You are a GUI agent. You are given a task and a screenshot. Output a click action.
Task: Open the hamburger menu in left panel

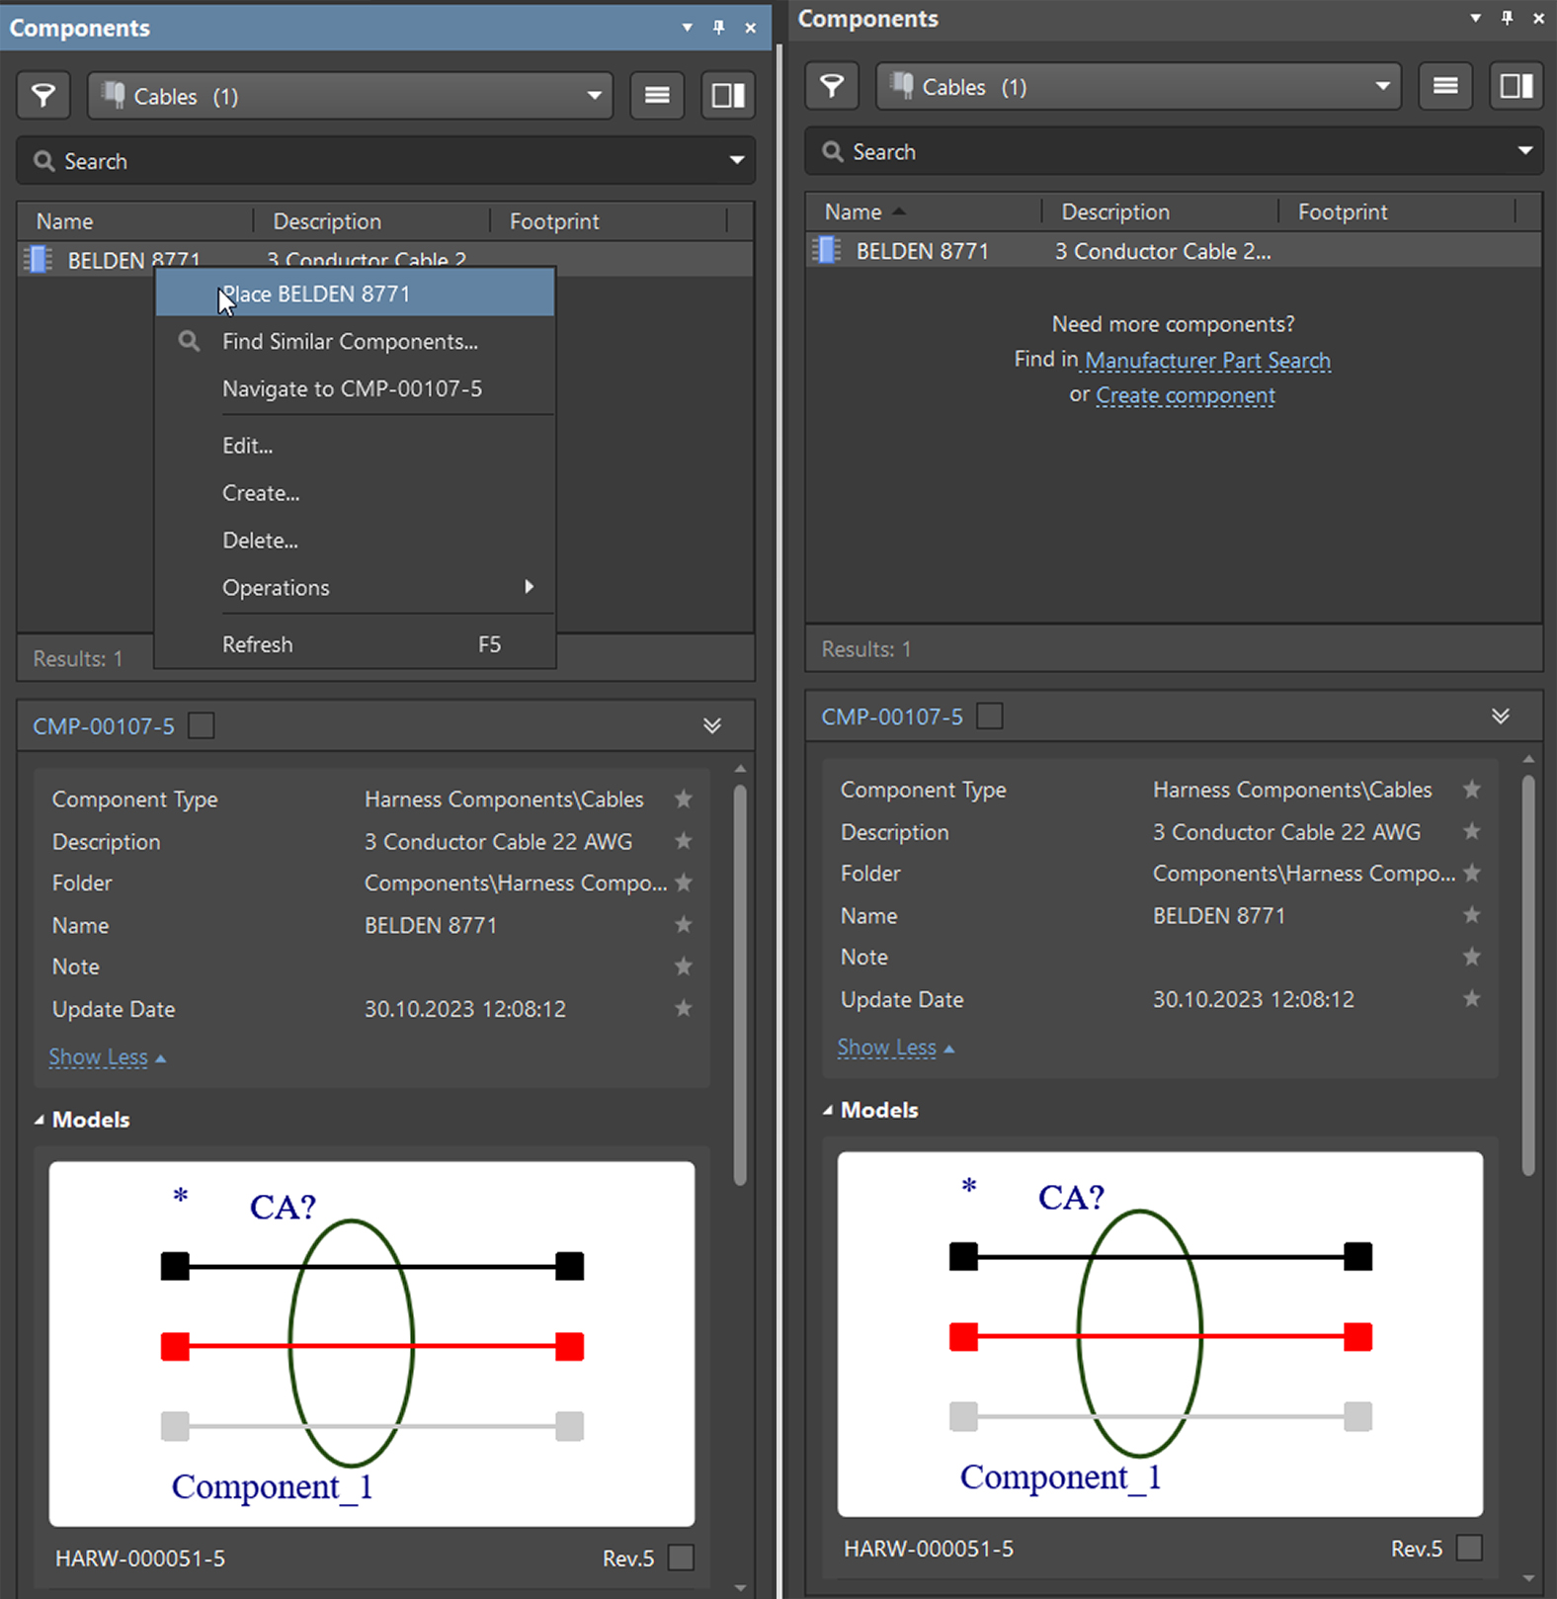click(657, 96)
